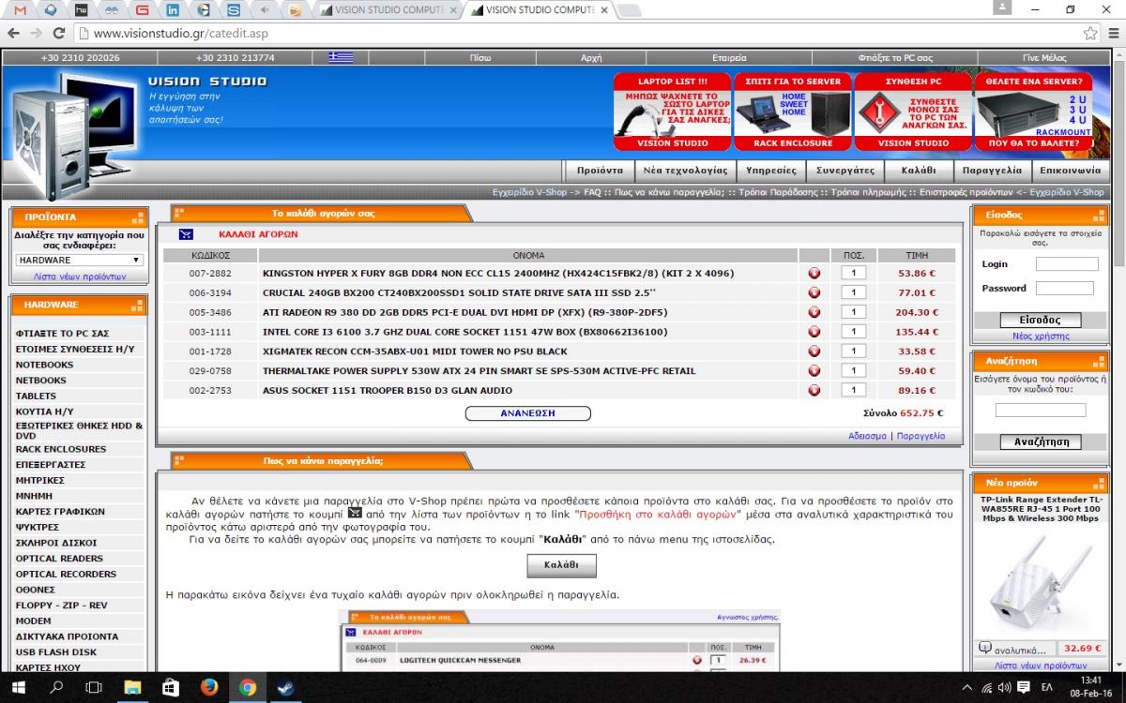Remove the Kingston Hyper X Fury item

click(x=814, y=274)
